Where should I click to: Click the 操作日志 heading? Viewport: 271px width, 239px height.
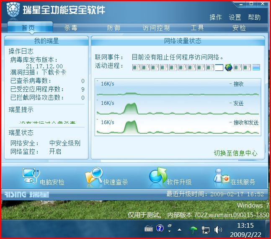click(x=21, y=51)
